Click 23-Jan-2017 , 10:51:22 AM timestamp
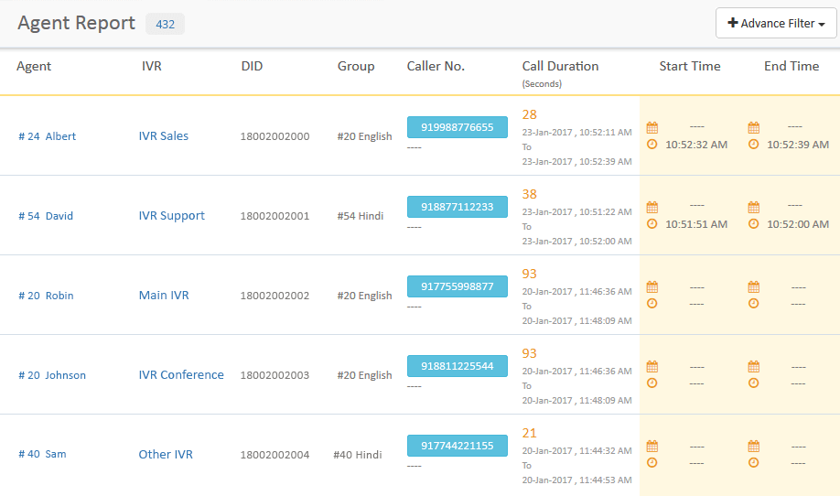Image resolution: width=840 pixels, height=496 pixels. (x=577, y=212)
